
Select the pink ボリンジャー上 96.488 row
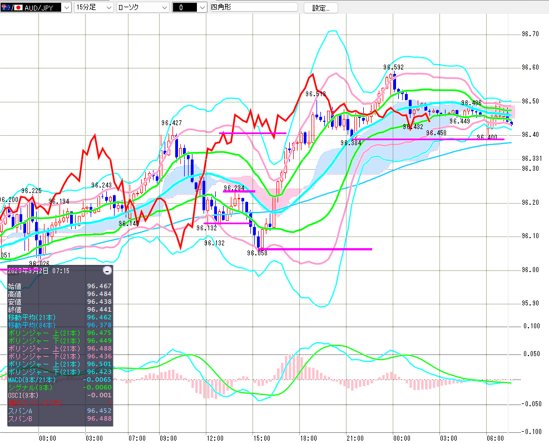pos(60,348)
